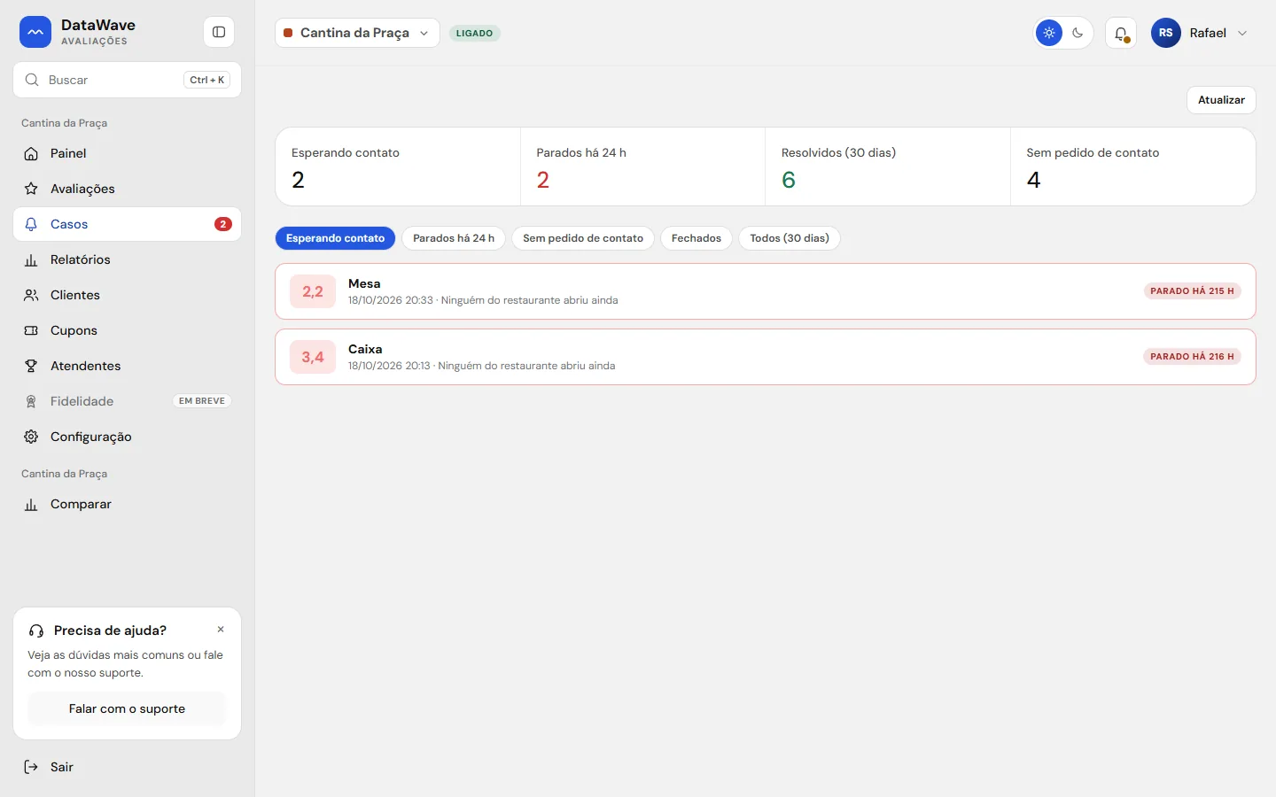The image size is (1276, 797).
Task: Switch to the dark theme moon toggle
Action: 1078,33
